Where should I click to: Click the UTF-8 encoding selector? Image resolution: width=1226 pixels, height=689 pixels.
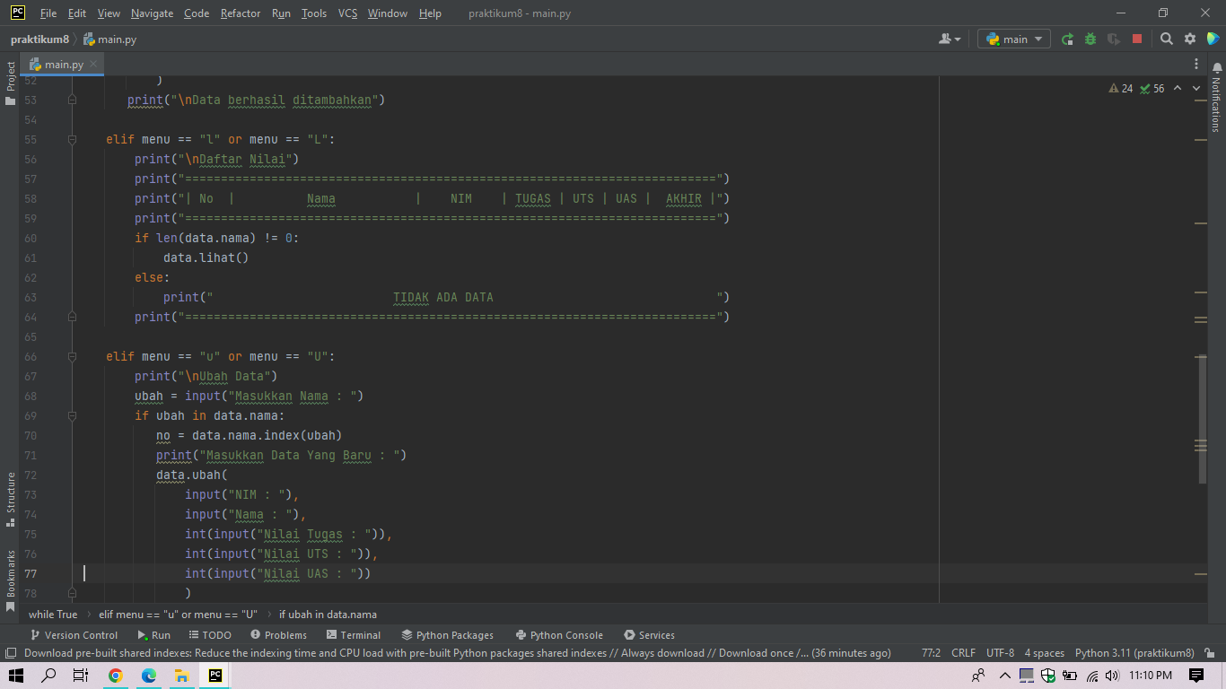(1000, 653)
